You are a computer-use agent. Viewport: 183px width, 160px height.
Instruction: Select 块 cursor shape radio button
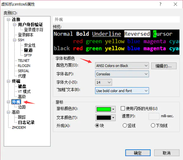[x=97, y=126]
